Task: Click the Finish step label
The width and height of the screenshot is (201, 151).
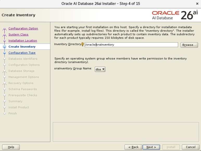Action: tap(12, 113)
